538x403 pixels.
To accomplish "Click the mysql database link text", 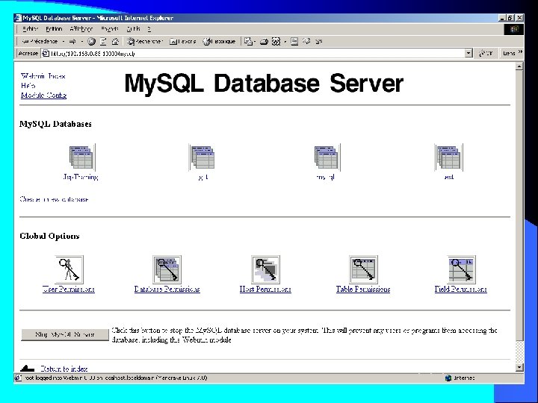I will coord(326,177).
